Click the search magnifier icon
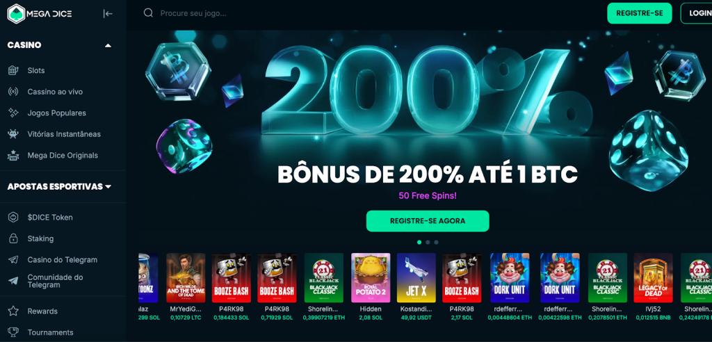 pos(148,13)
